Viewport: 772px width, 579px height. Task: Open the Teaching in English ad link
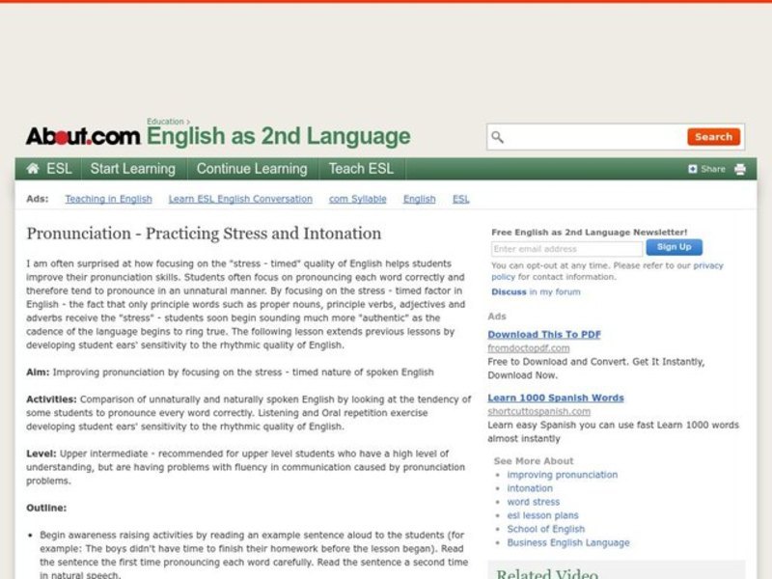(x=108, y=199)
